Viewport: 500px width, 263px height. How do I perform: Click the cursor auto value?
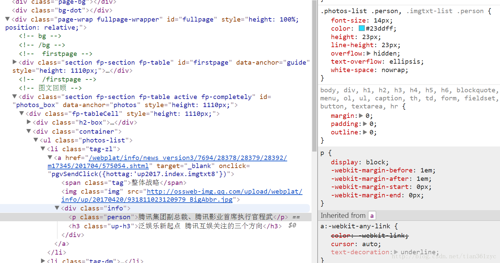[x=370, y=244]
